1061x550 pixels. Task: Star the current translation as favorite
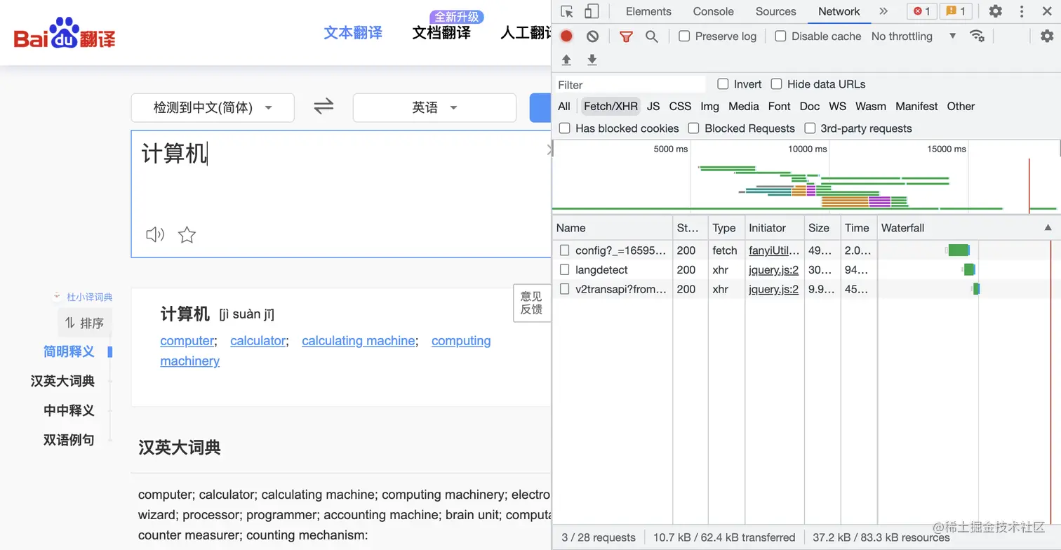[x=187, y=235]
